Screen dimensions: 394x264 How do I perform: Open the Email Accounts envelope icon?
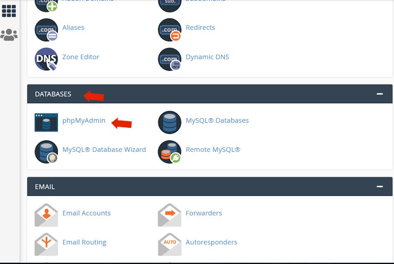pos(46,215)
